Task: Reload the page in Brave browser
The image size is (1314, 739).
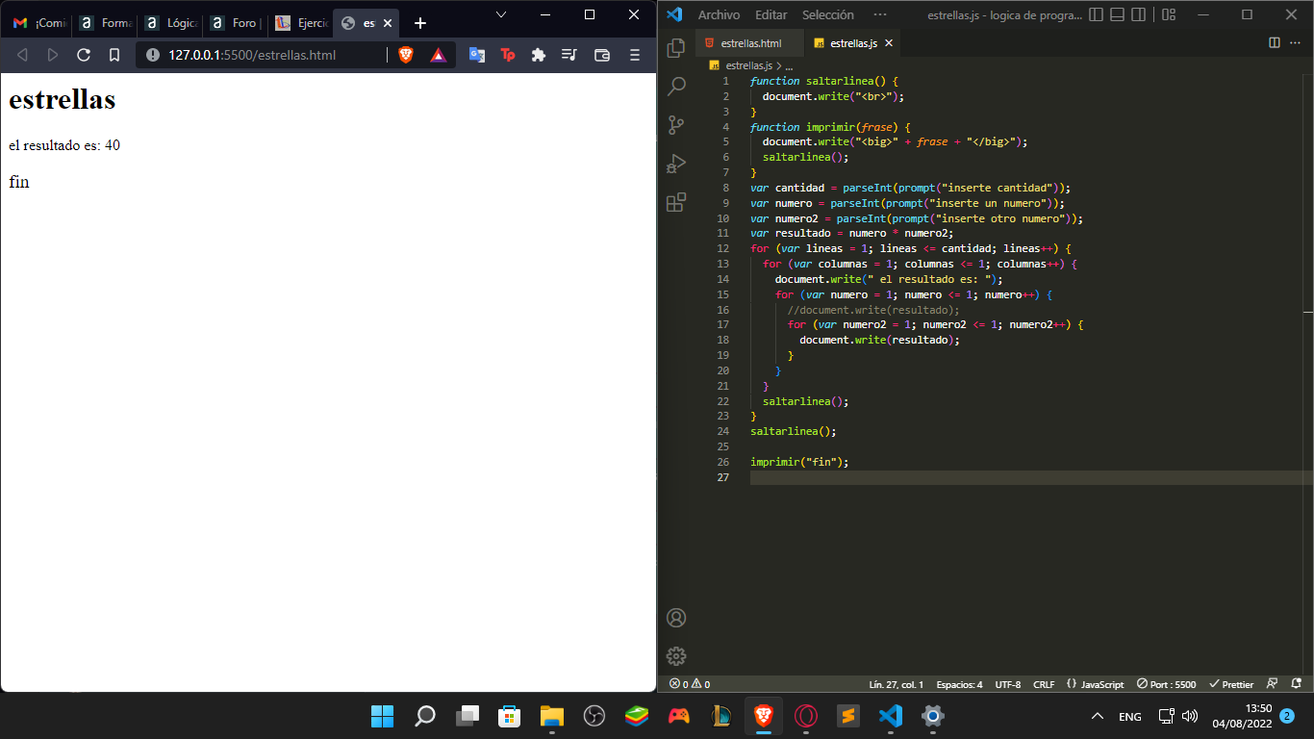Action: (x=84, y=55)
